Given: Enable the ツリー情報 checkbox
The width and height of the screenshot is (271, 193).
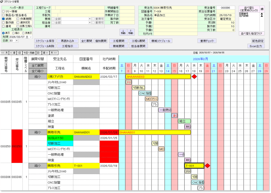Looking at the screenshot, I should (3, 12).
